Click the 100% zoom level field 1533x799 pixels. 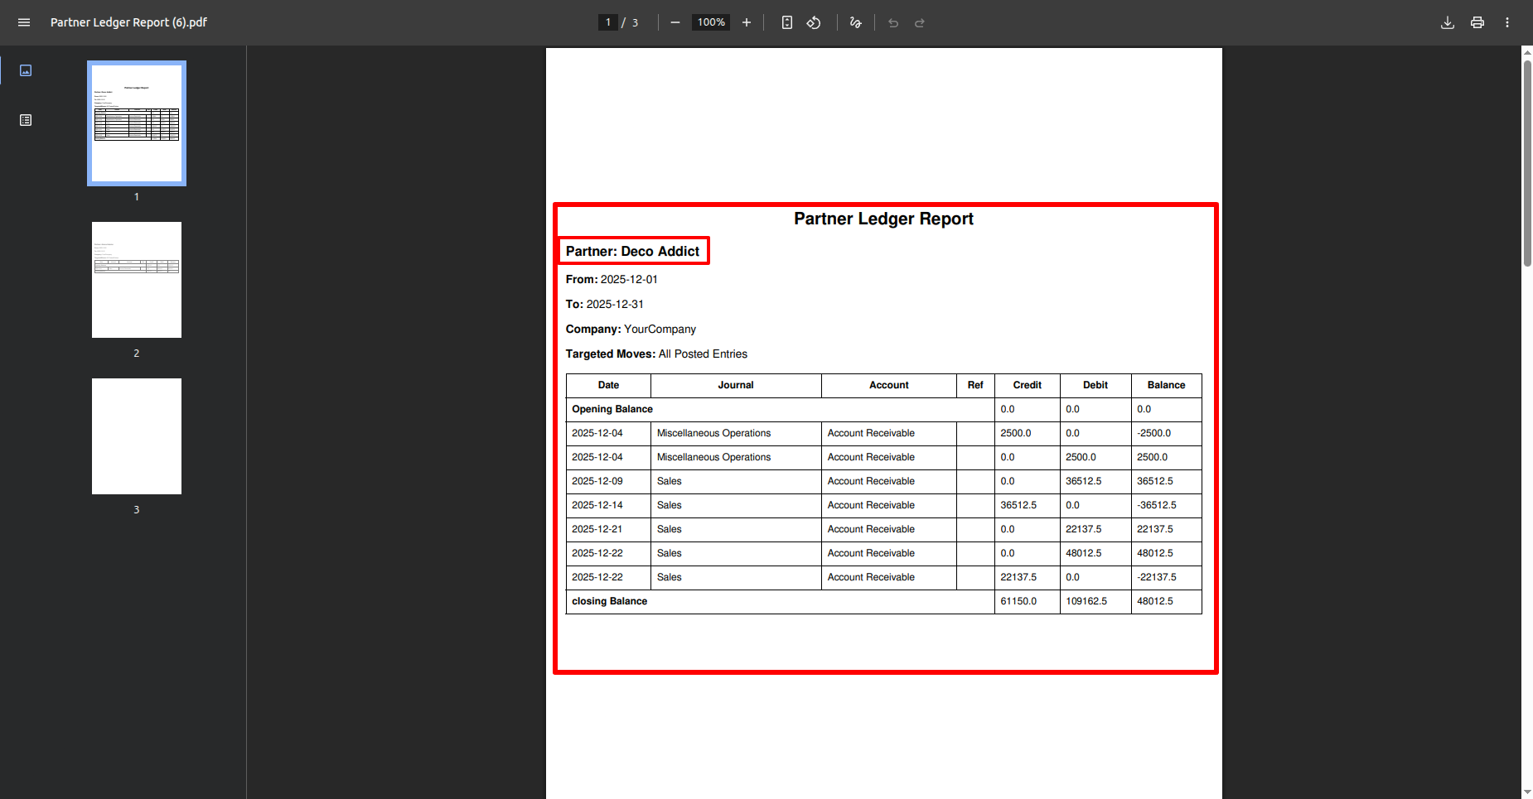[711, 22]
